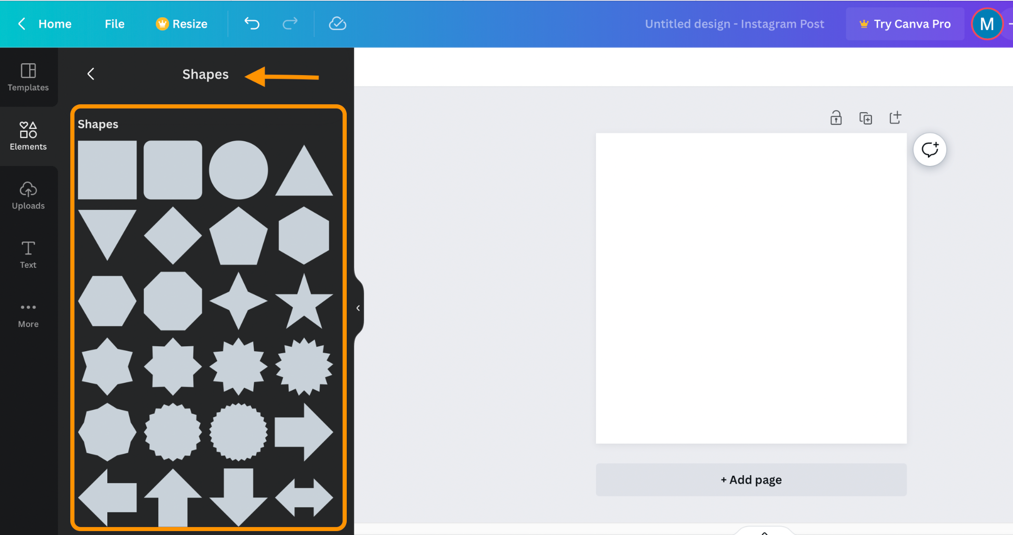Open a comment on the page
The width and height of the screenshot is (1013, 535).
click(x=929, y=149)
